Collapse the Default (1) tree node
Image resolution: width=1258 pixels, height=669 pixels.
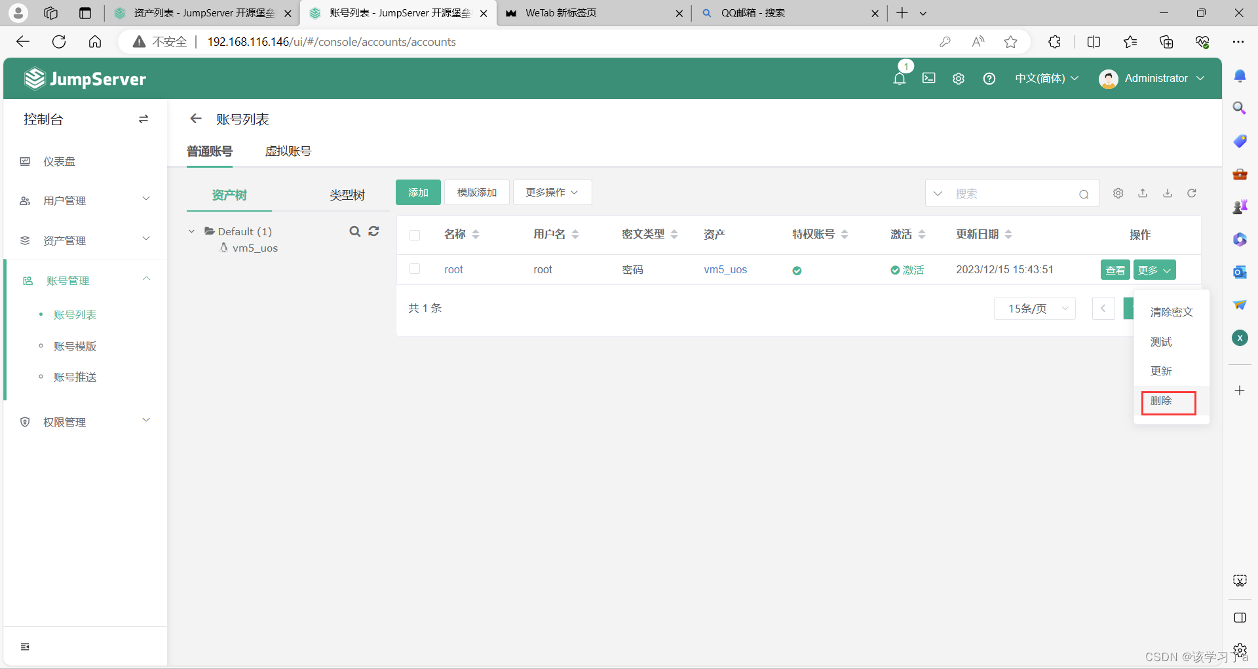(x=191, y=231)
